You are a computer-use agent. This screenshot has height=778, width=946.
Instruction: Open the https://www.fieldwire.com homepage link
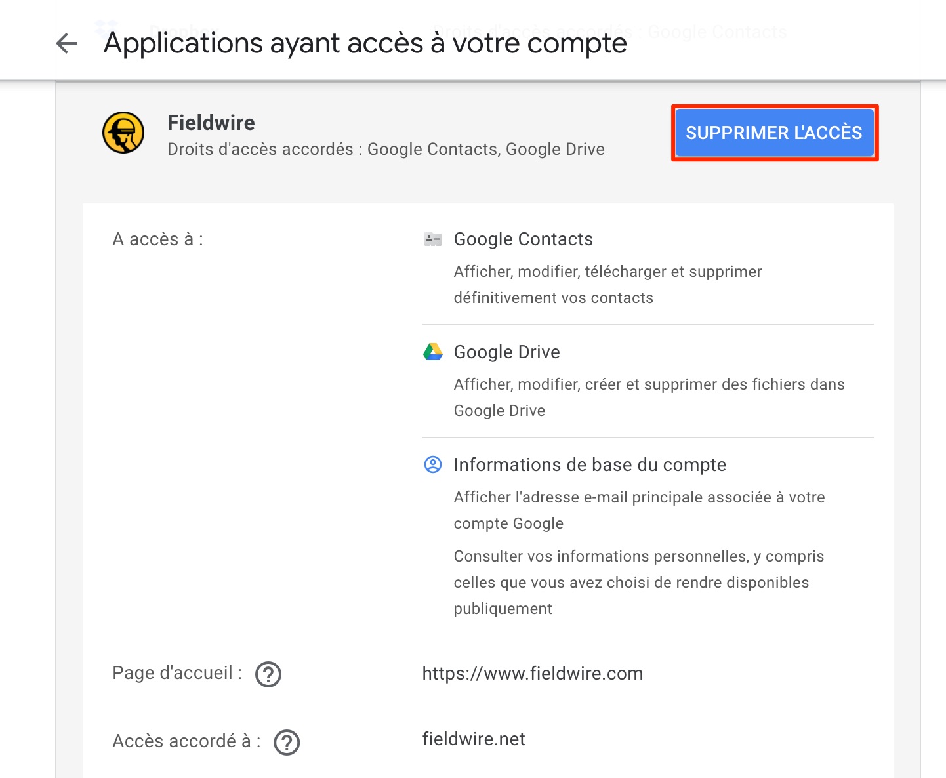point(533,674)
